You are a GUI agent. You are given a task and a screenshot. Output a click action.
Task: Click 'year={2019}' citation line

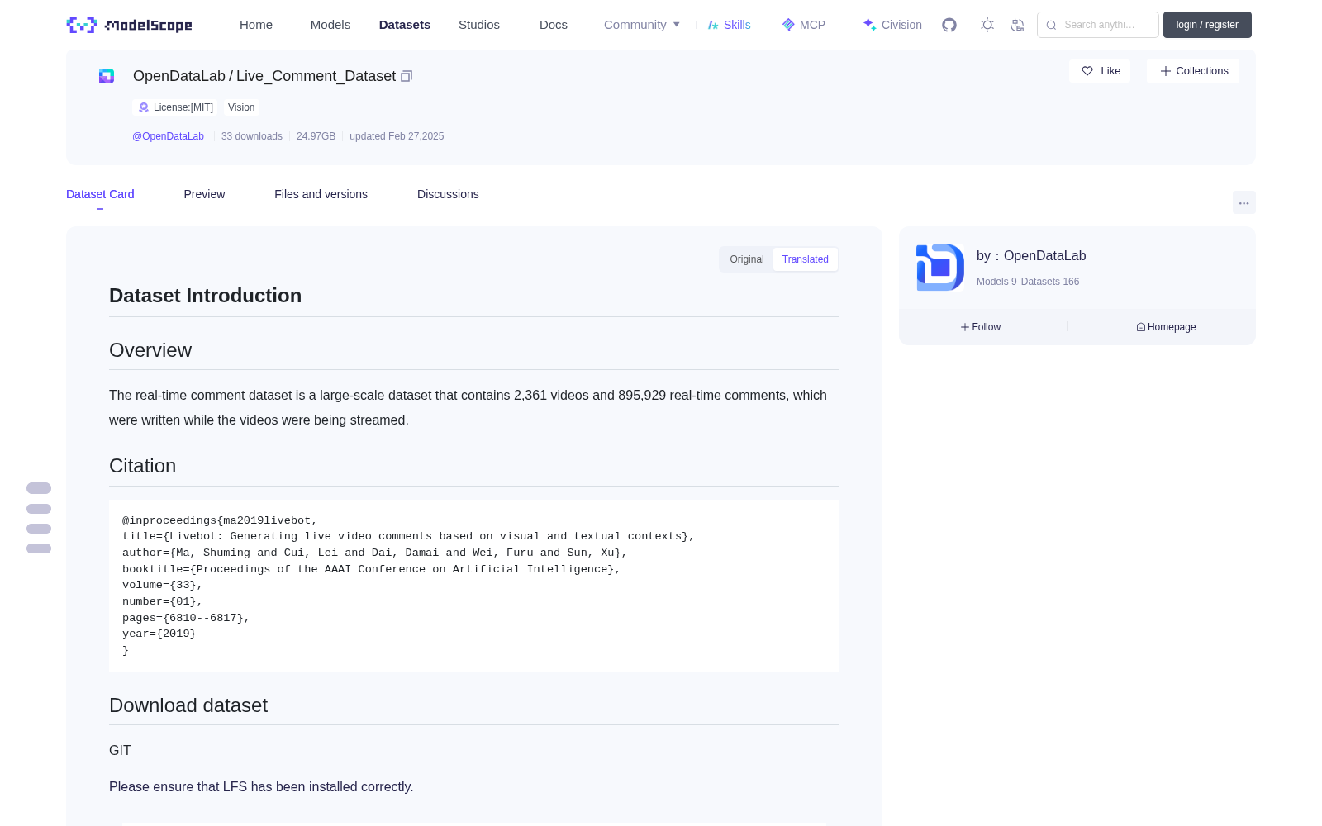click(159, 634)
